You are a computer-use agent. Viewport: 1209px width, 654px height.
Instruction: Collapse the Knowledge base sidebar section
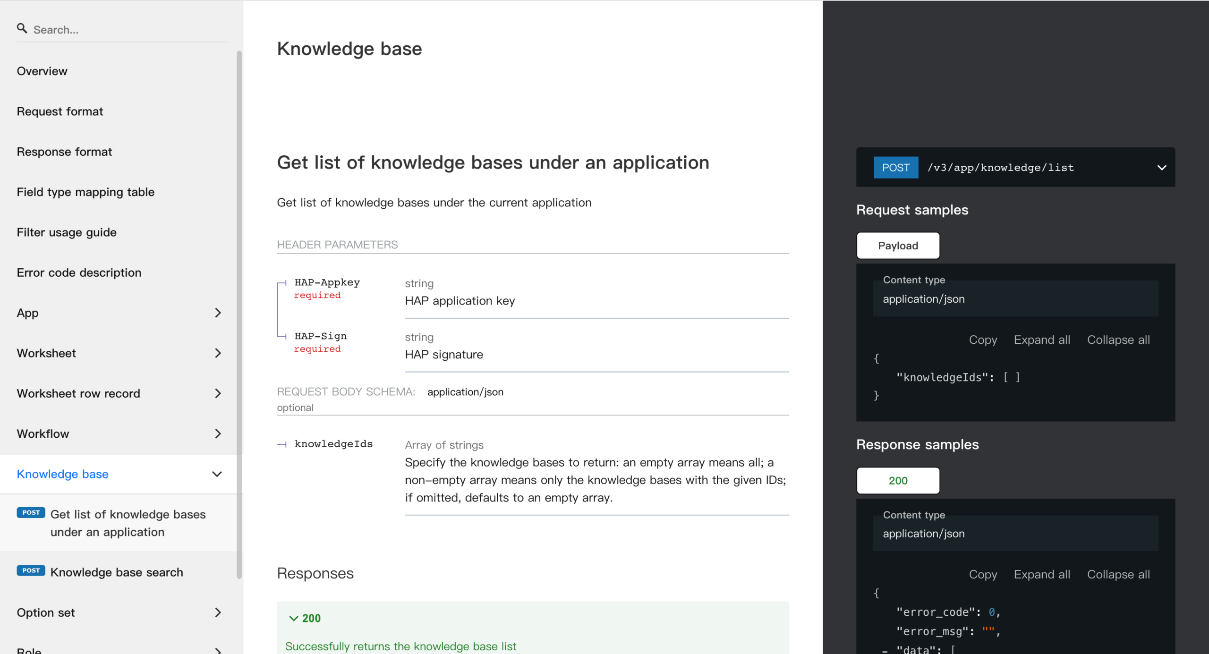point(217,474)
